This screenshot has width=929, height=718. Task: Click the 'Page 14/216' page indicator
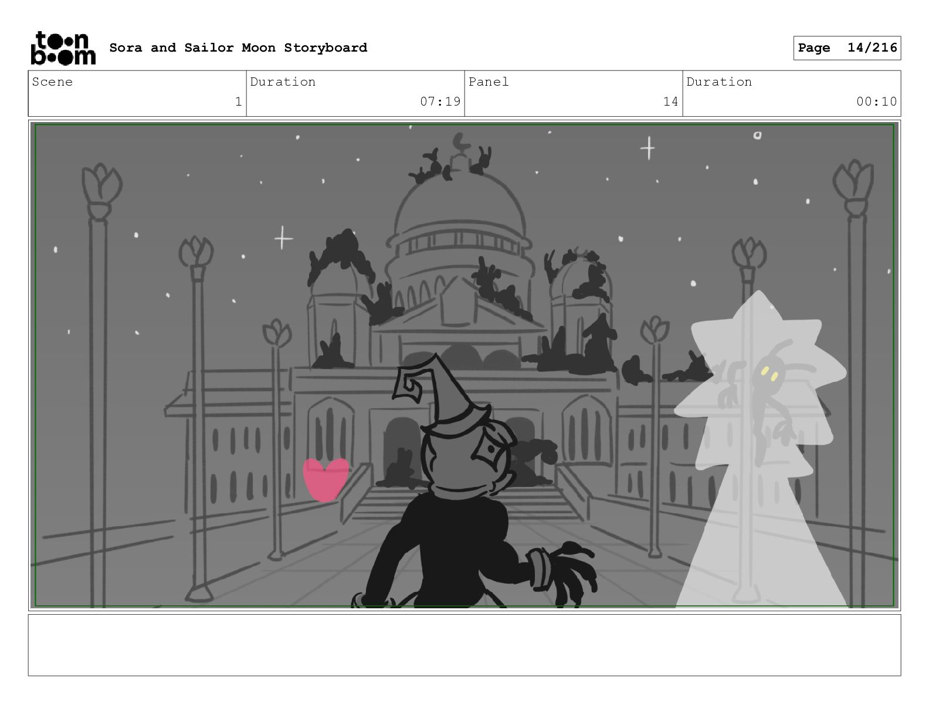pyautogui.click(x=847, y=48)
